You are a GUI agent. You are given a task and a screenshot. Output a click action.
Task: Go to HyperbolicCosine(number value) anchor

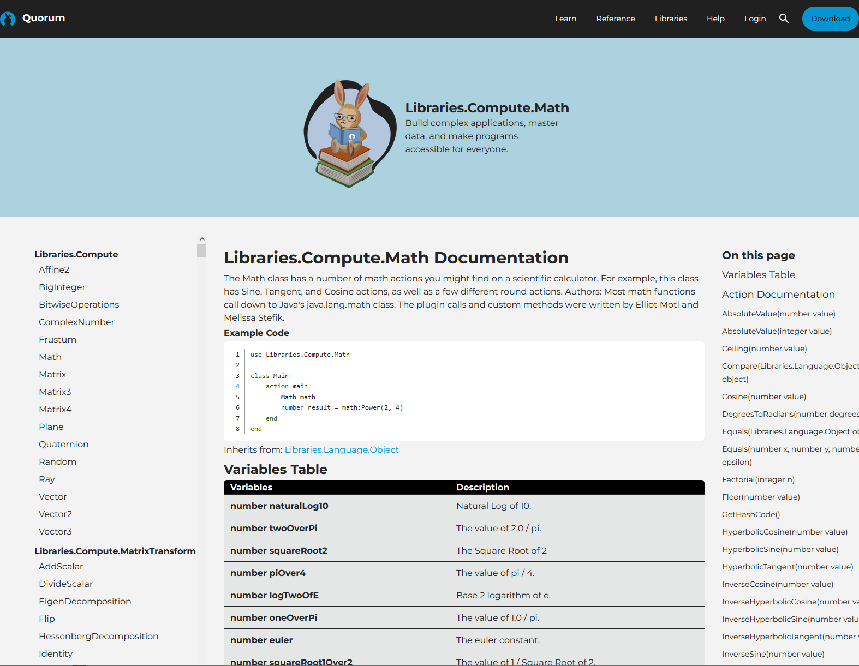tap(785, 532)
